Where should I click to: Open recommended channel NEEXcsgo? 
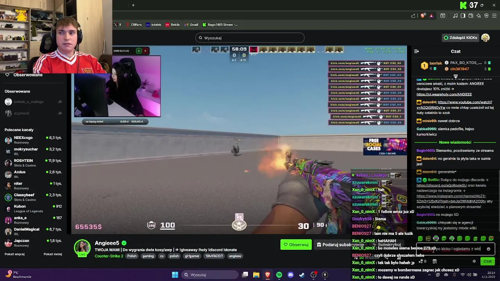click(33, 140)
